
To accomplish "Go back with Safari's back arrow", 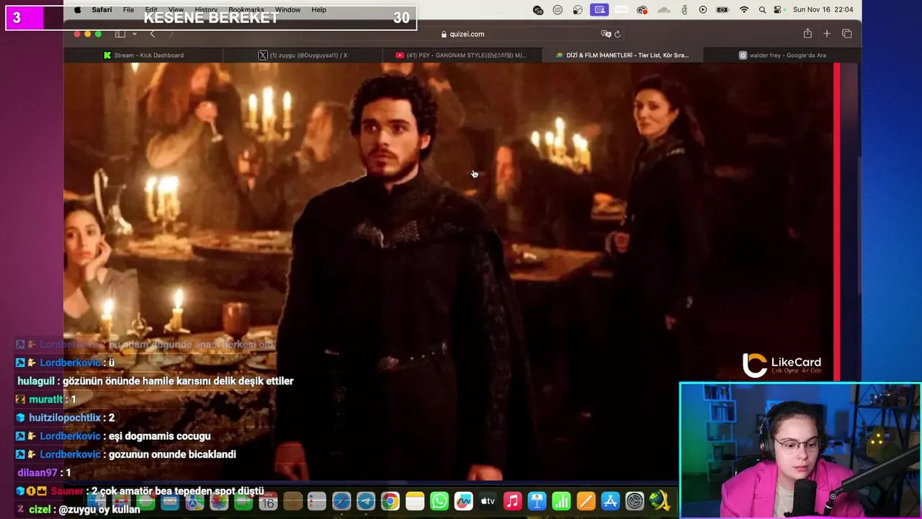I will click(152, 34).
